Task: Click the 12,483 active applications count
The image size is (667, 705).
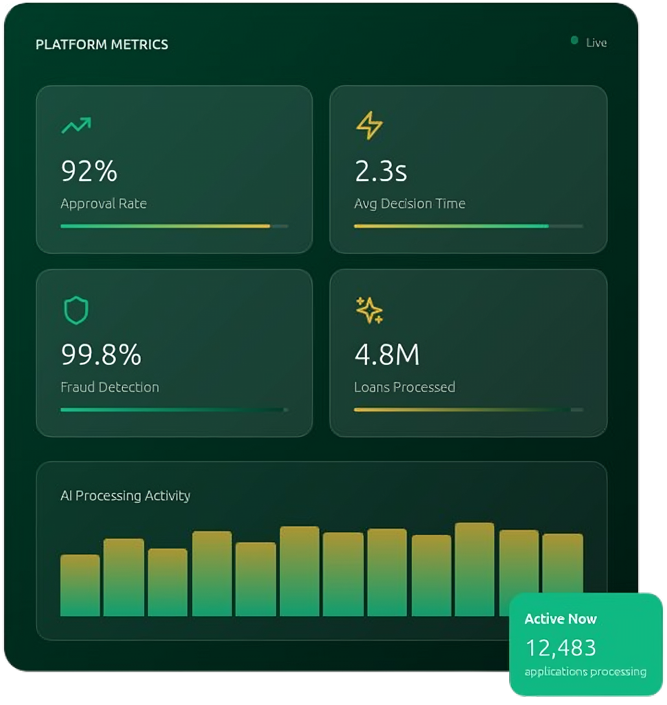Action: point(561,647)
